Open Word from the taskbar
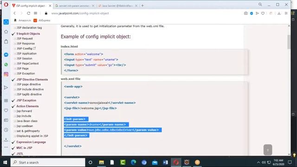This screenshot has width=297, height=167. tap(165, 162)
